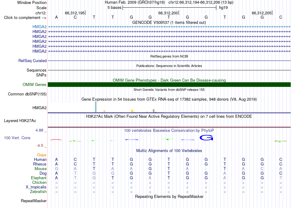Click the red A conservation logo
291x208 pixels.
coord(56,139)
